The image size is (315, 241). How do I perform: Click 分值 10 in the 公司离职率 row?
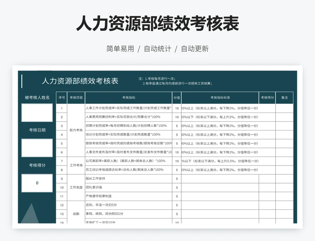177,161
